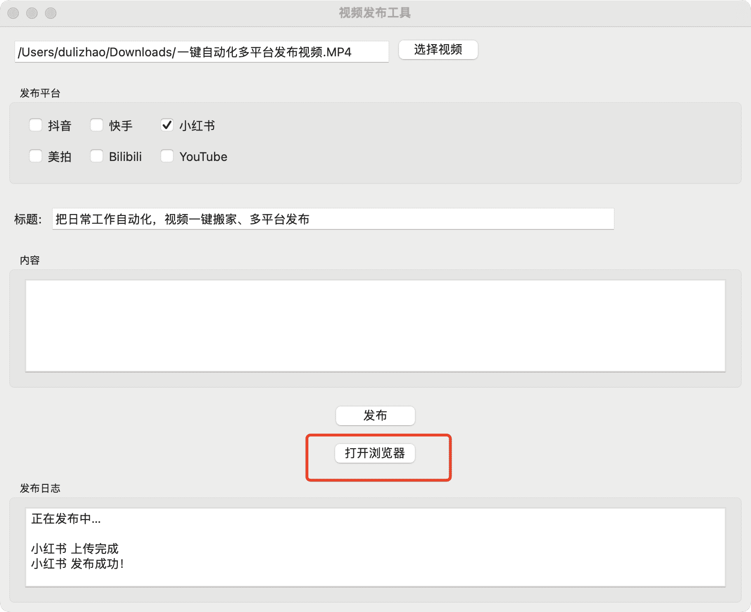Select the log line 正在发布中...
751x612 pixels.
(66, 519)
